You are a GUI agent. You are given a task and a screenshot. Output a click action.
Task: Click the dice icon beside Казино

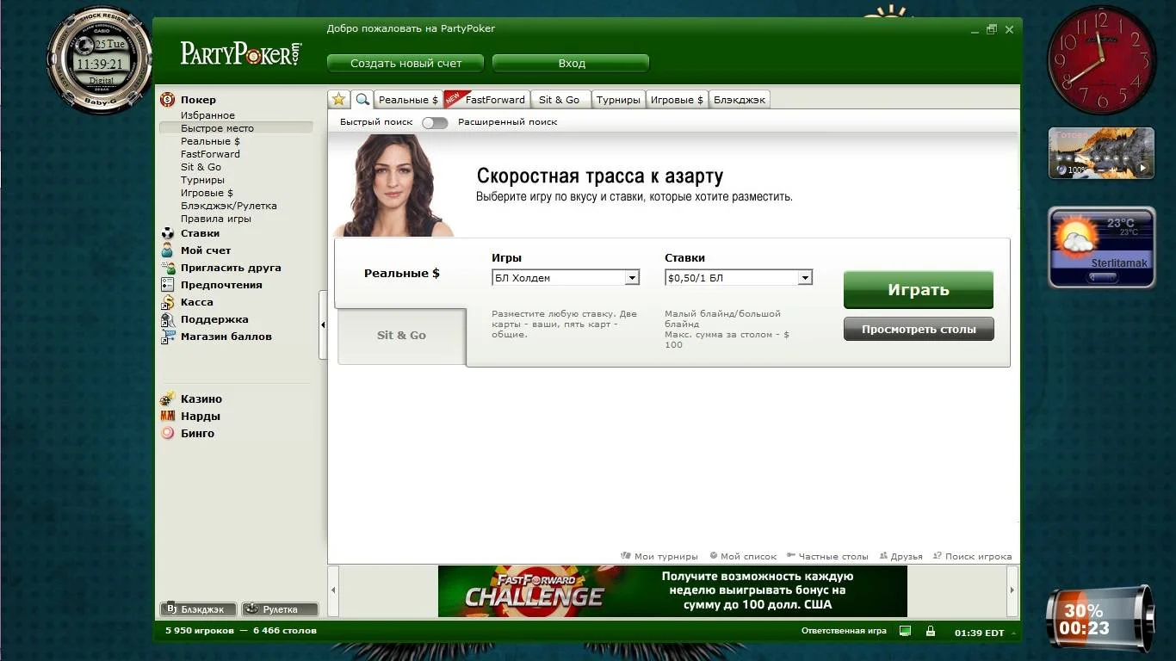tap(167, 399)
